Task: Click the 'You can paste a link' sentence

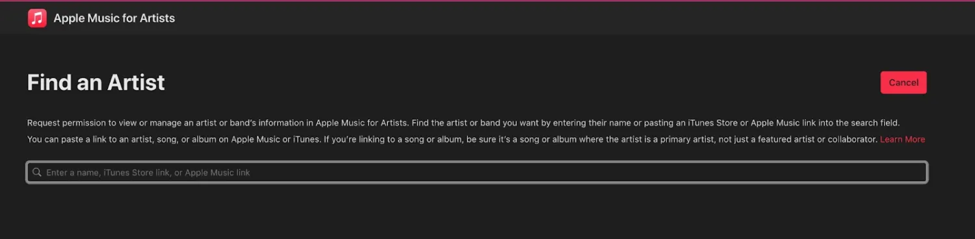Action: tap(173, 140)
